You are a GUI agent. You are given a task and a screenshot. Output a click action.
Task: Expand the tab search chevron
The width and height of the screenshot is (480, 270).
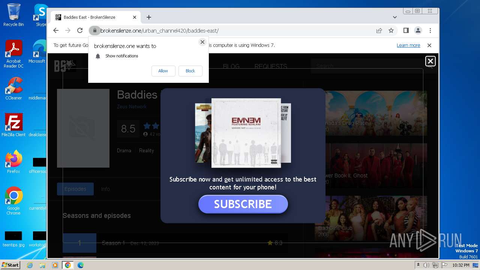pos(394,17)
